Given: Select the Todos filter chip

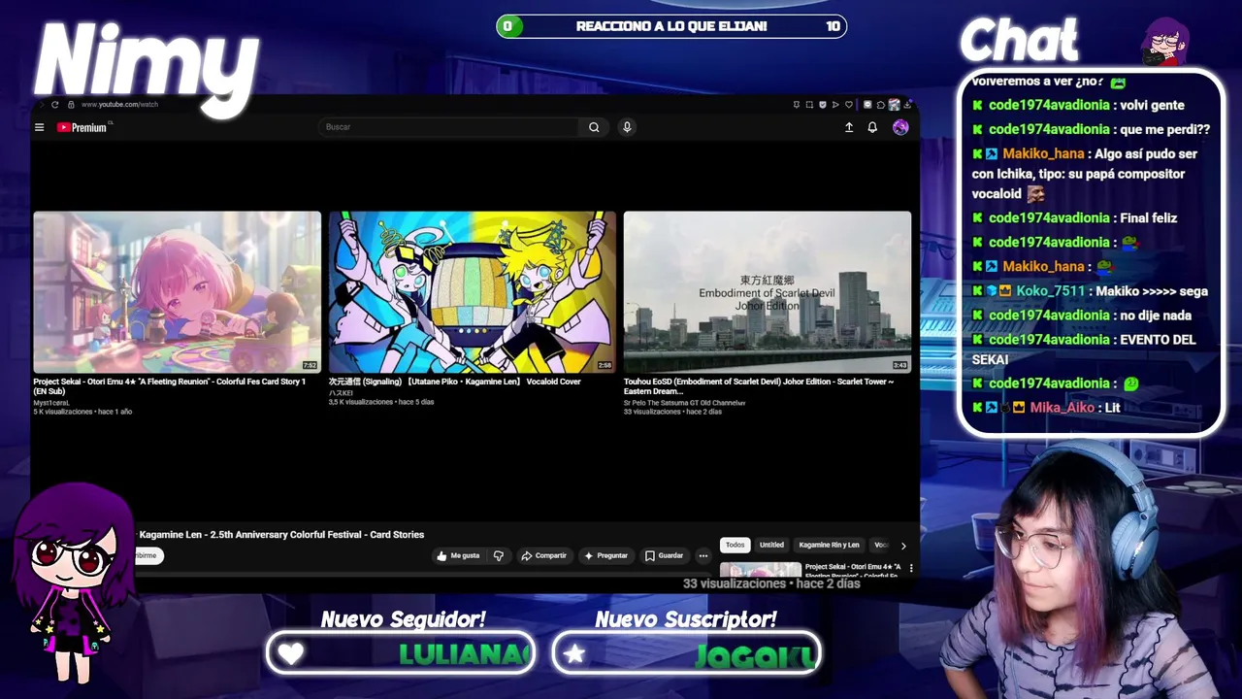Looking at the screenshot, I should [735, 545].
